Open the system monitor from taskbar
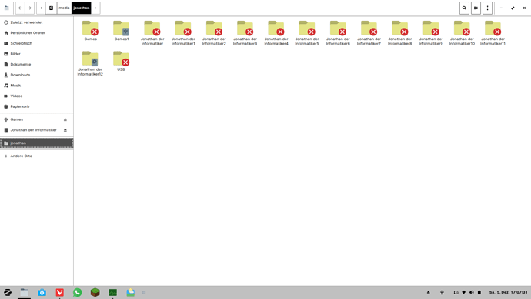The height and width of the screenshot is (299, 531). 113,292
